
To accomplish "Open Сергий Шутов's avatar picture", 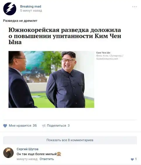I will coord(8,153).
